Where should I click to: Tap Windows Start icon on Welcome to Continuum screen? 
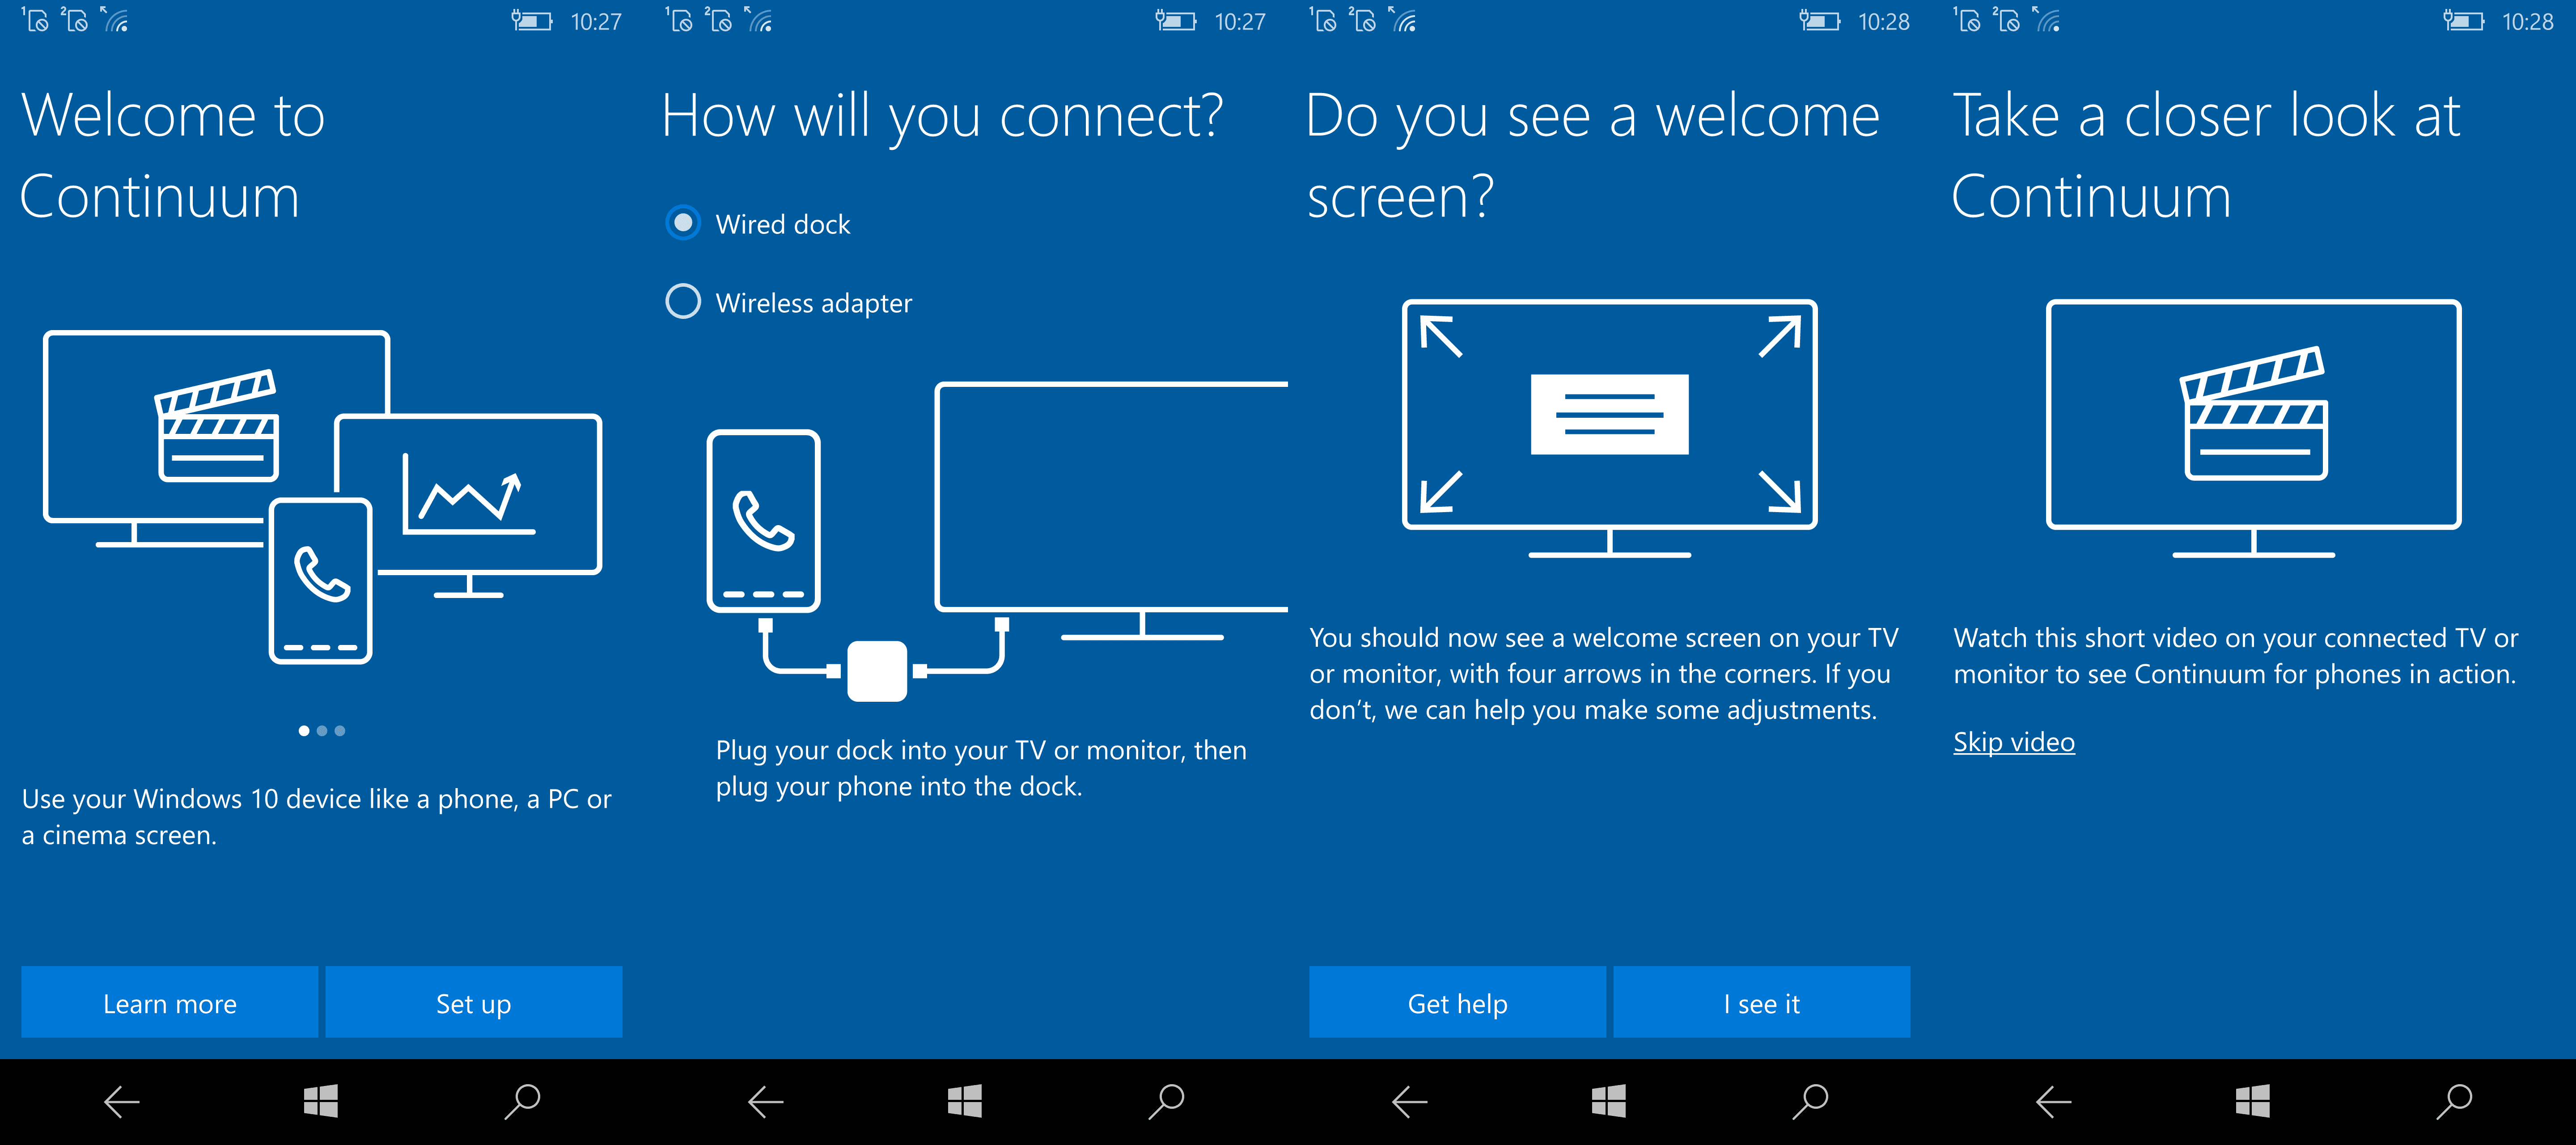click(321, 1101)
